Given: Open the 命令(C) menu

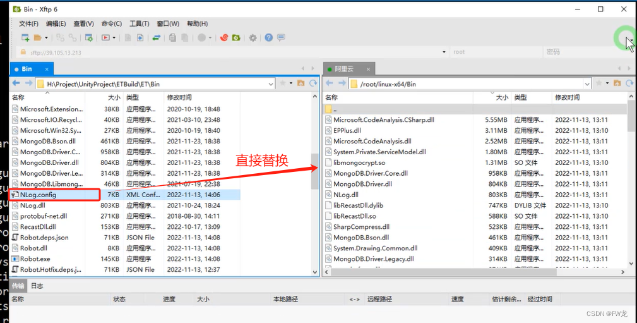Looking at the screenshot, I should tap(111, 23).
